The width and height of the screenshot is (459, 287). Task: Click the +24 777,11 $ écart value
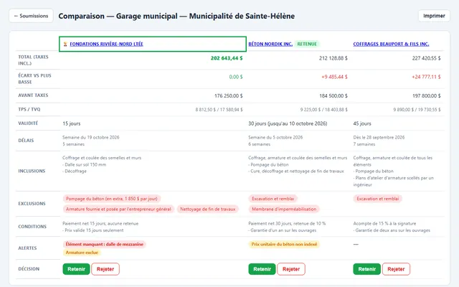tap(426, 77)
